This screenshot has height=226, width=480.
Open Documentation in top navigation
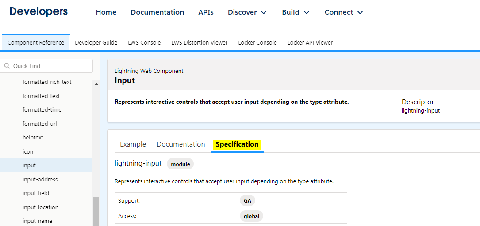157,12
